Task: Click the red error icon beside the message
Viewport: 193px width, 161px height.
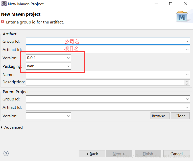Action: tap(3, 22)
